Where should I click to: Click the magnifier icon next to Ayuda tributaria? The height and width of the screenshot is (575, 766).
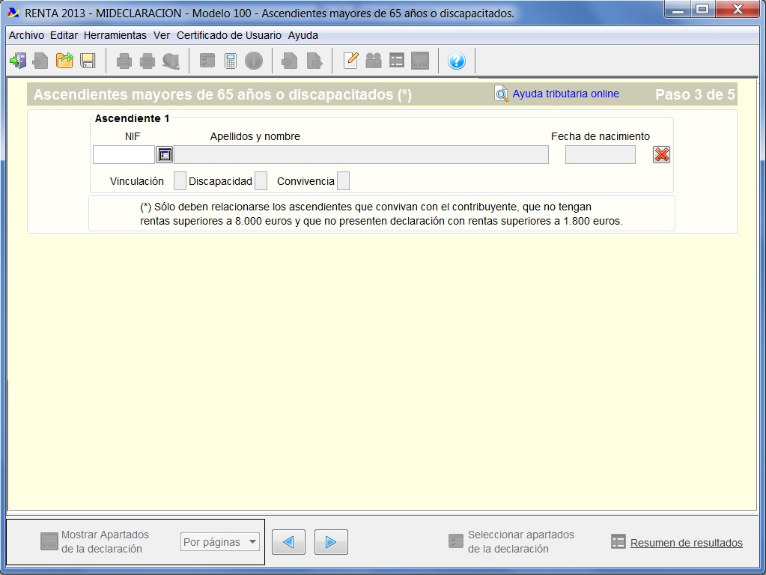501,94
